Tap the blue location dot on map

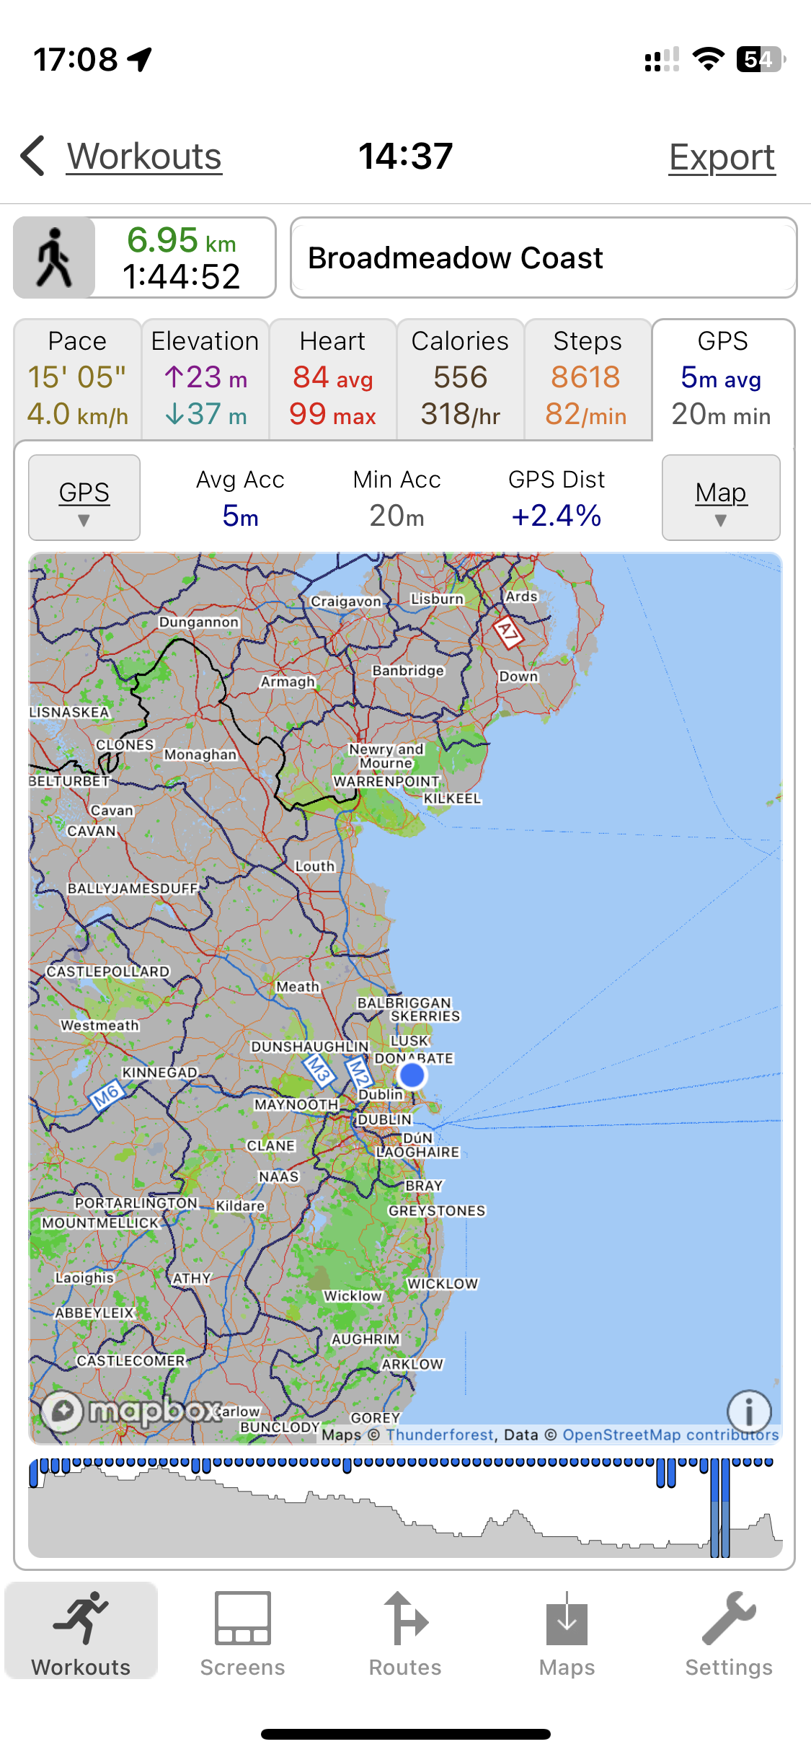point(412,1075)
